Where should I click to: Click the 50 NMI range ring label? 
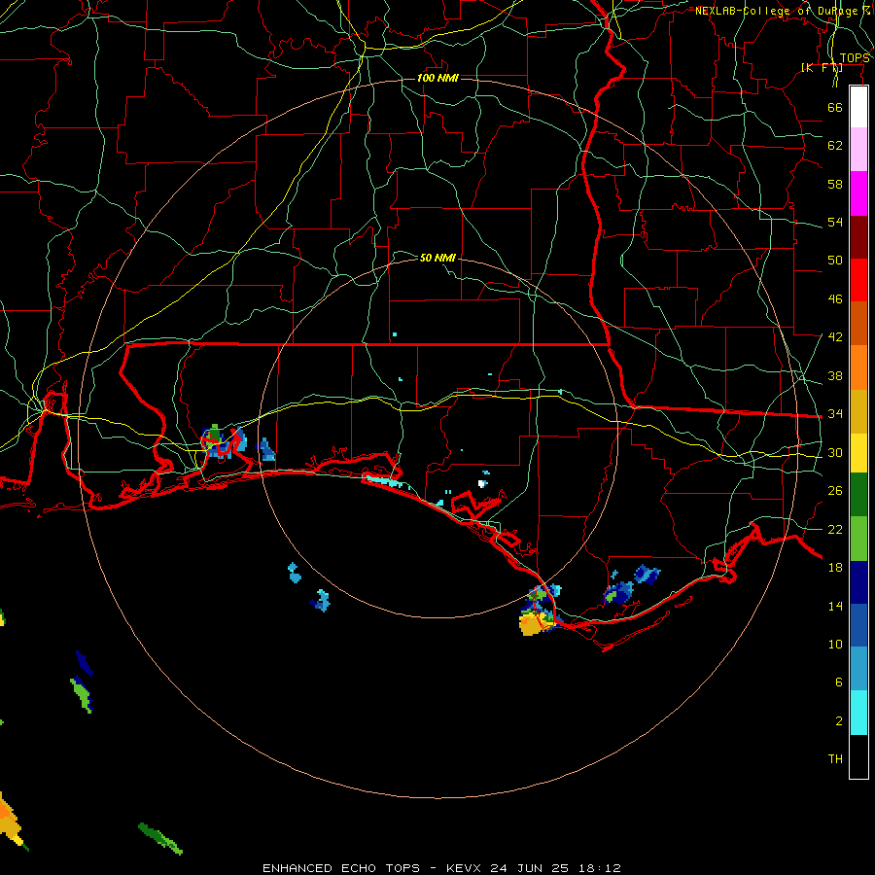point(438,258)
